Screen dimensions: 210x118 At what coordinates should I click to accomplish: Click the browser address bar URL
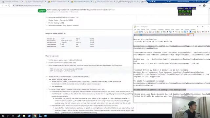coord(29,6)
